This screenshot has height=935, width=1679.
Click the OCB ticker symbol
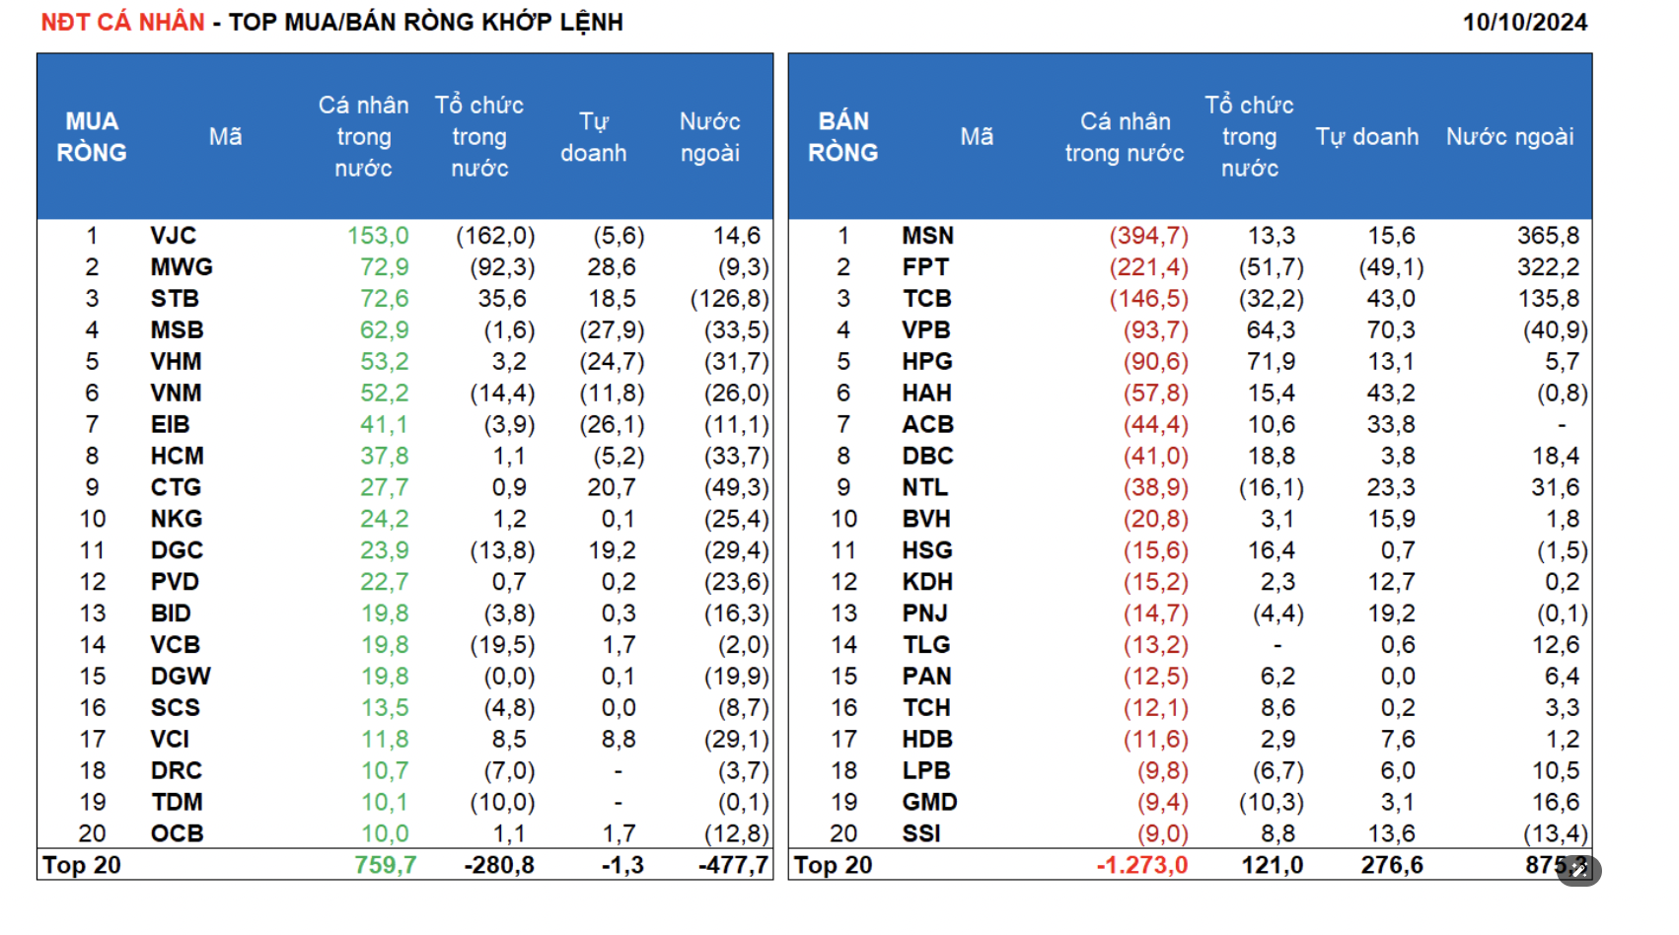point(177,833)
